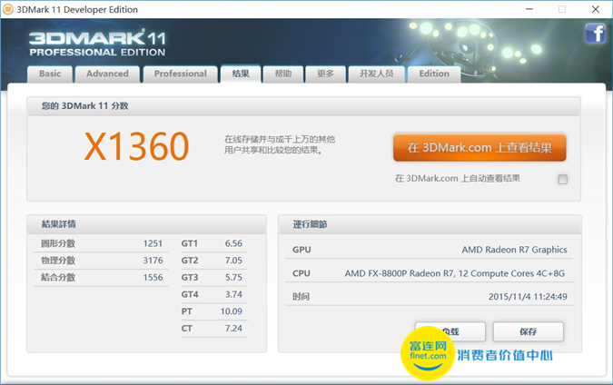Click the 保存 button
Screen dimensions: 613x385
pyautogui.click(x=529, y=331)
